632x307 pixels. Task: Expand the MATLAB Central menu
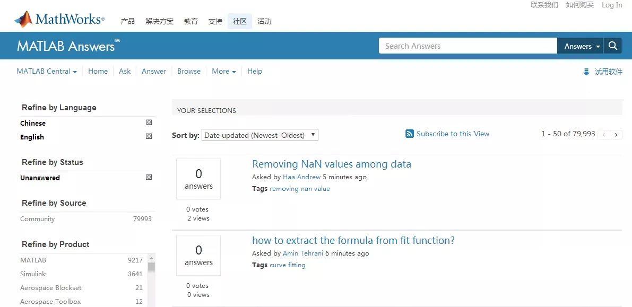click(x=47, y=72)
